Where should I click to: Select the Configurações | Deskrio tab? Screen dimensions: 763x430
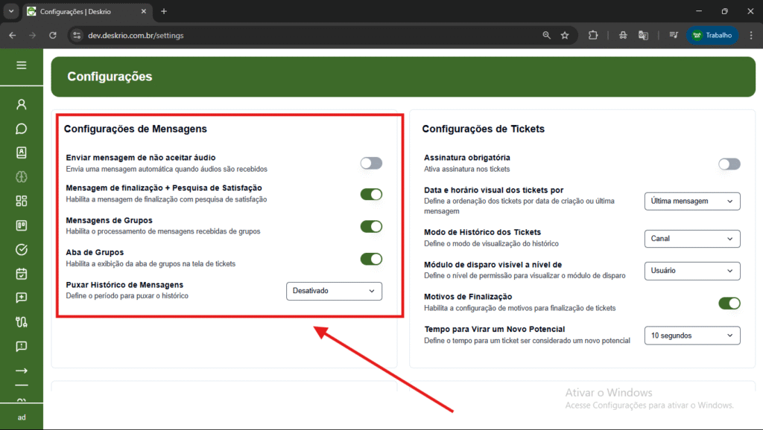click(x=88, y=11)
